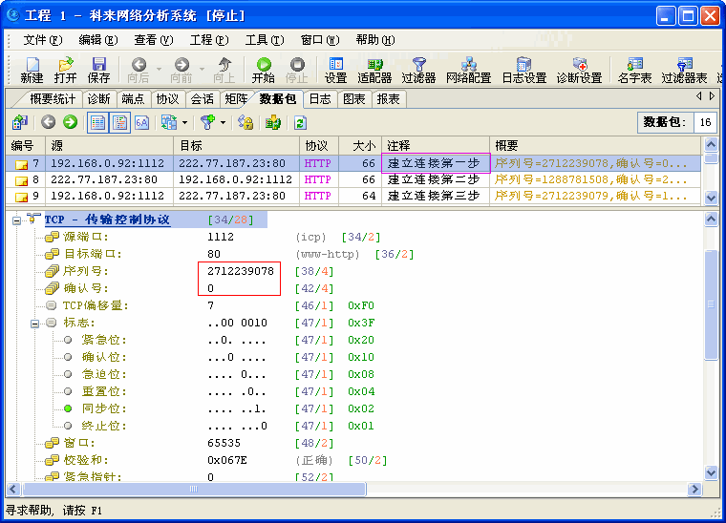Switch to the 日志 tab
The height and width of the screenshot is (523, 726).
point(320,99)
